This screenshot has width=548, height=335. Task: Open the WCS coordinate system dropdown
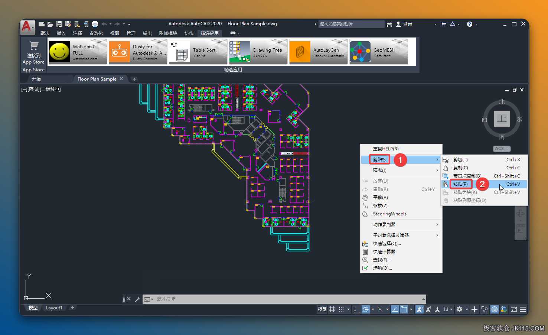(502, 149)
